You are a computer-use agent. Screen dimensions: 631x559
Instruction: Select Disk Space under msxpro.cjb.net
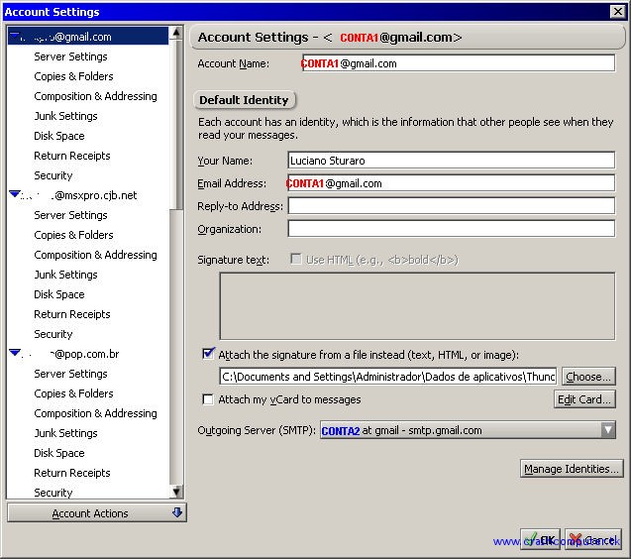[59, 294]
